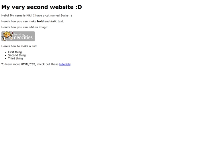Select the 'Third thing' list item
215x161 pixels.
16,58
